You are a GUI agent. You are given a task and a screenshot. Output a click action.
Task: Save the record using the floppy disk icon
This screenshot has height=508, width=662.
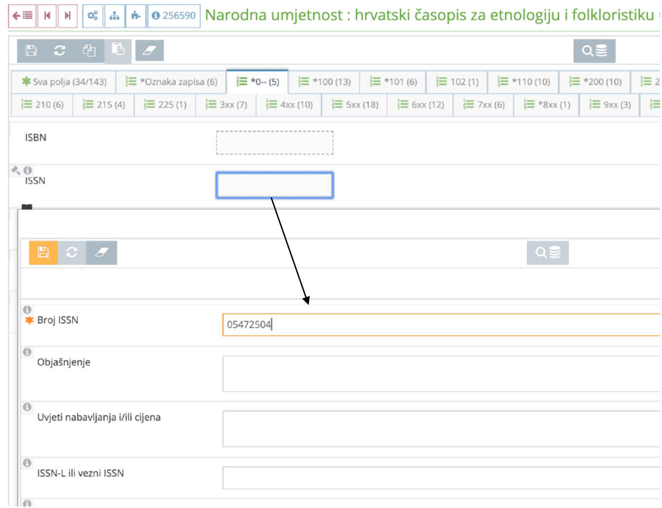tap(31, 50)
